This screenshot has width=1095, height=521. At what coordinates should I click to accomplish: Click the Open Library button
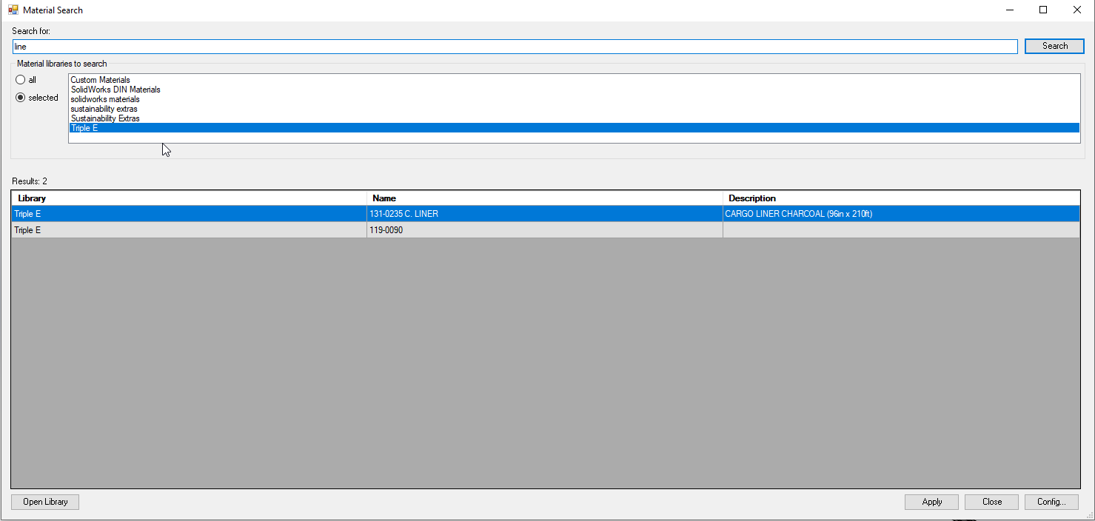tap(45, 502)
